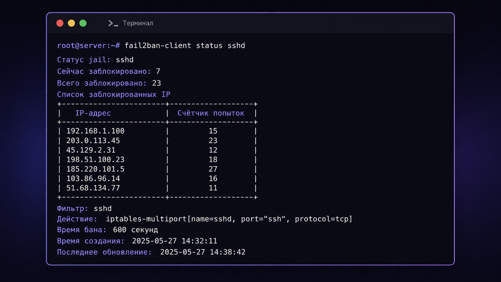Select IP address 103.86.96.14
Image resolution: width=501 pixels, height=282 pixels.
(x=93, y=179)
